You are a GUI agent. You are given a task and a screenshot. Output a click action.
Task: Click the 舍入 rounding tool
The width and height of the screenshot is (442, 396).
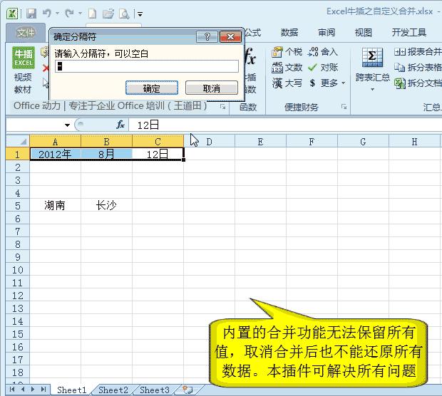(x=322, y=52)
